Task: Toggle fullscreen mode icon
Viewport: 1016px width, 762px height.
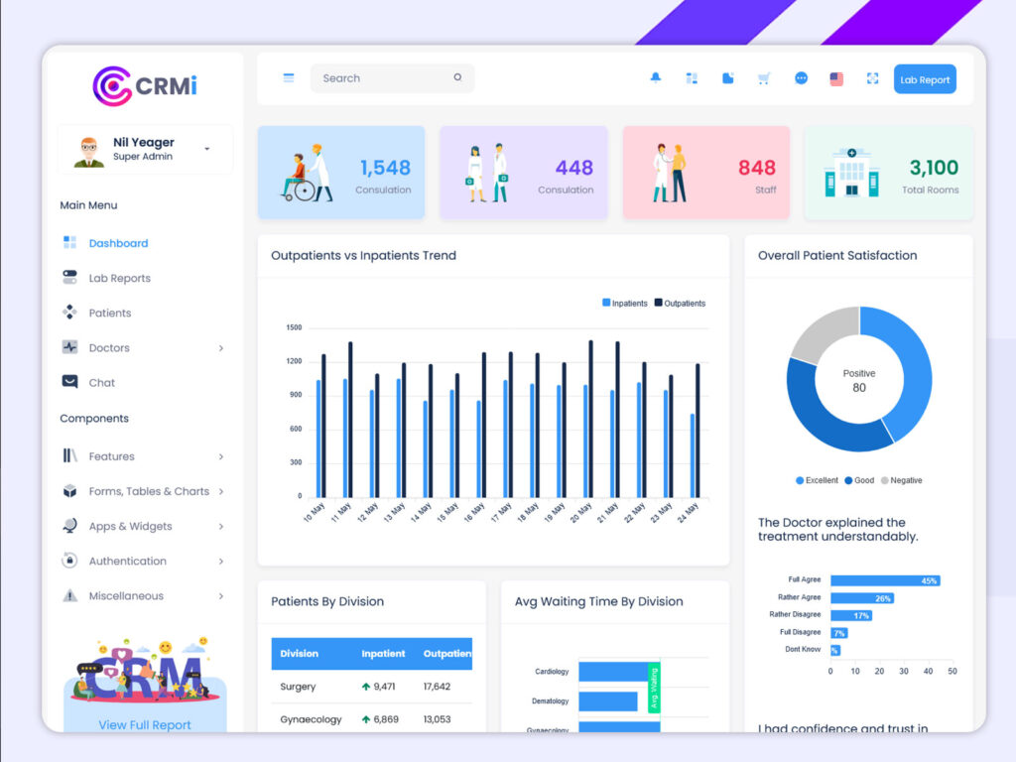Action: coord(873,78)
